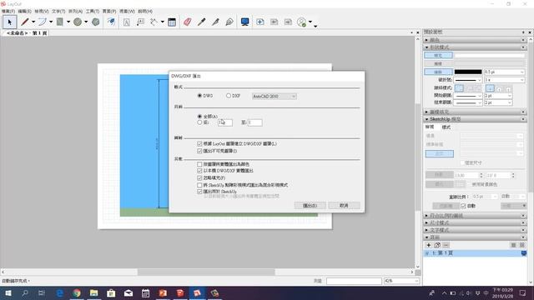Toggle export for SketchUp checkbox

[x=199, y=192]
